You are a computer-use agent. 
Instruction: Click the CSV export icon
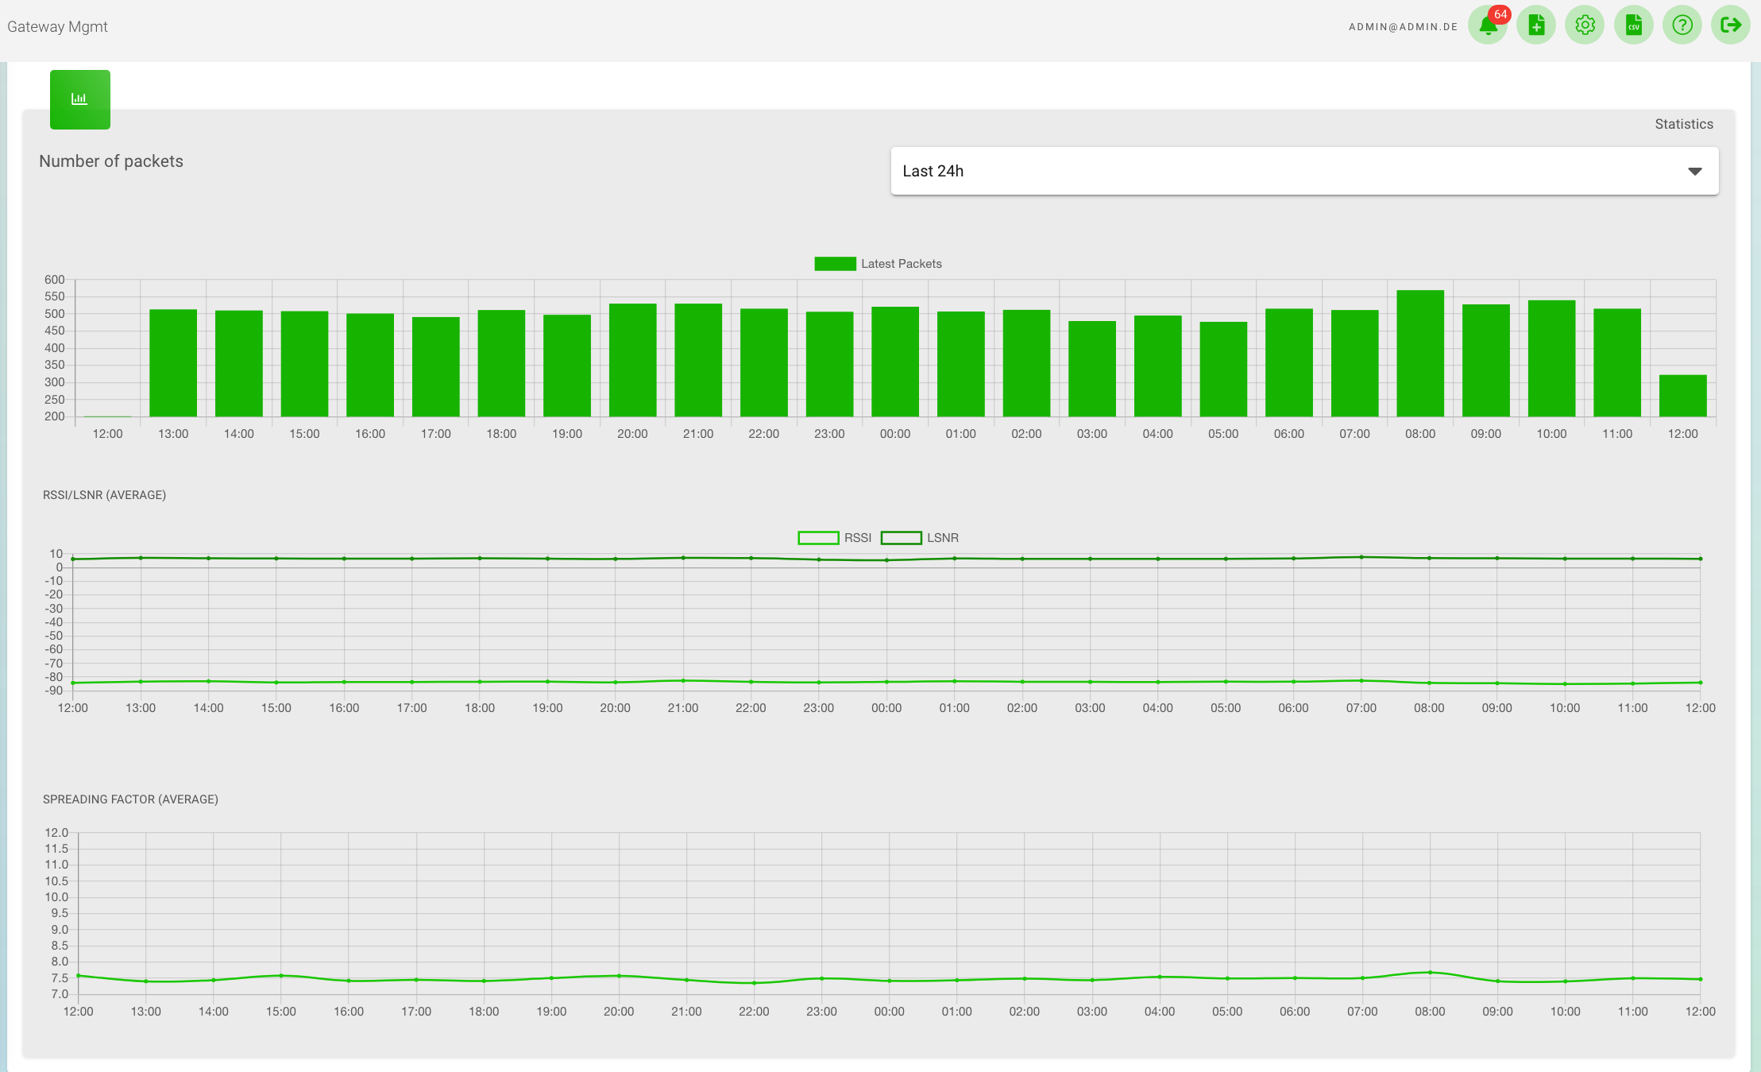pyautogui.click(x=1633, y=25)
